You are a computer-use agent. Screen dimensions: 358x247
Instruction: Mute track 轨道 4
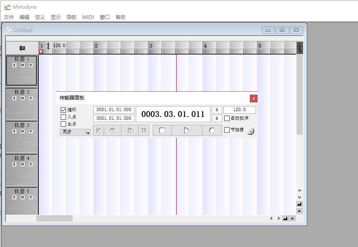click(22, 164)
